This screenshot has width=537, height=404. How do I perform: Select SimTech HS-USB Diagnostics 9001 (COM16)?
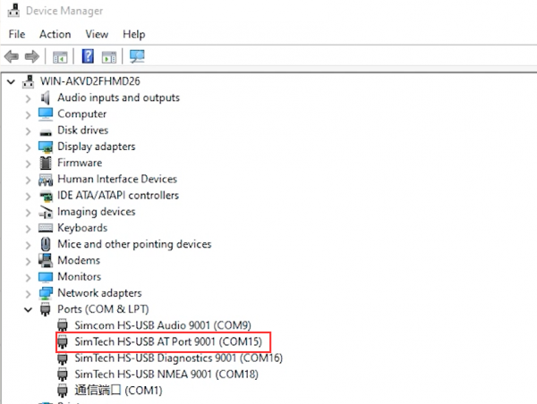click(178, 358)
